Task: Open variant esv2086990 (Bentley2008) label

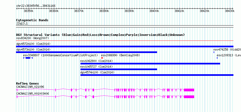Action: pos(120,55)
